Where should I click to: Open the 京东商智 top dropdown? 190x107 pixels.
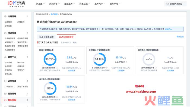coord(55,4)
